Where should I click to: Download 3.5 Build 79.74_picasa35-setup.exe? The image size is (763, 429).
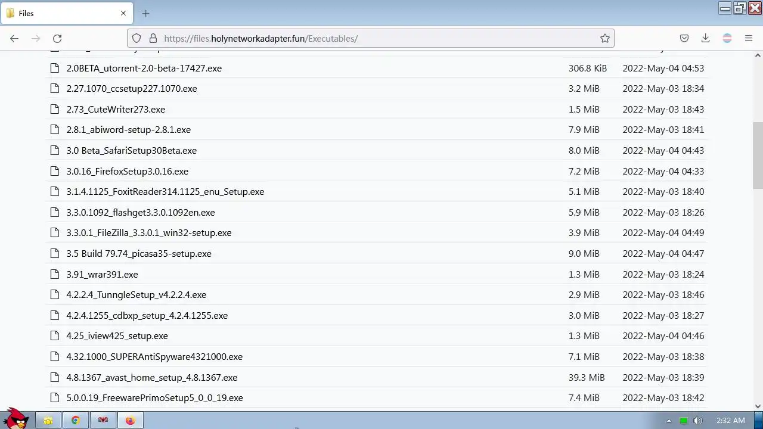(x=139, y=253)
